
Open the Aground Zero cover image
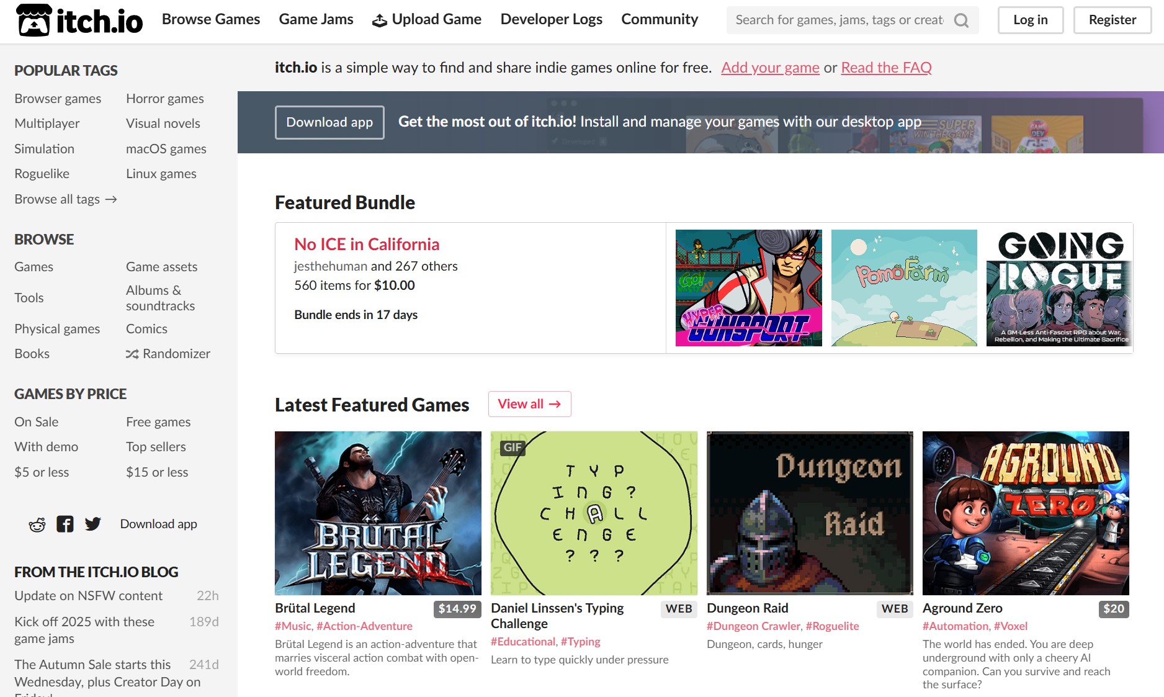[x=1026, y=513]
